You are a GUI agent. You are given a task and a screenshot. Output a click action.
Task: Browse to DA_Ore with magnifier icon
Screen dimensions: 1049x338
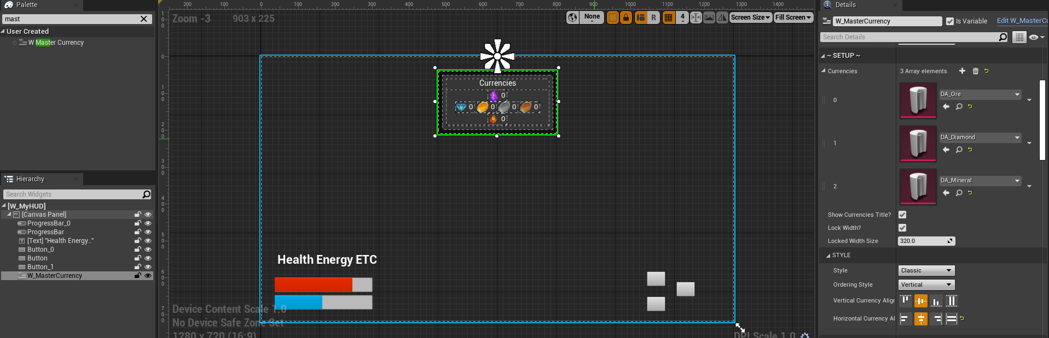point(959,106)
